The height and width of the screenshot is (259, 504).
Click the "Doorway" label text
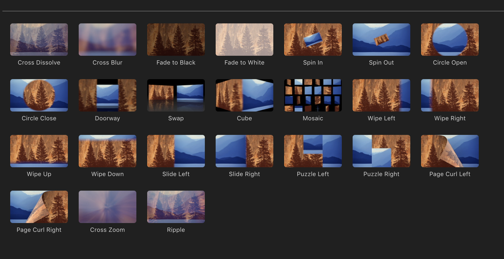click(x=108, y=118)
